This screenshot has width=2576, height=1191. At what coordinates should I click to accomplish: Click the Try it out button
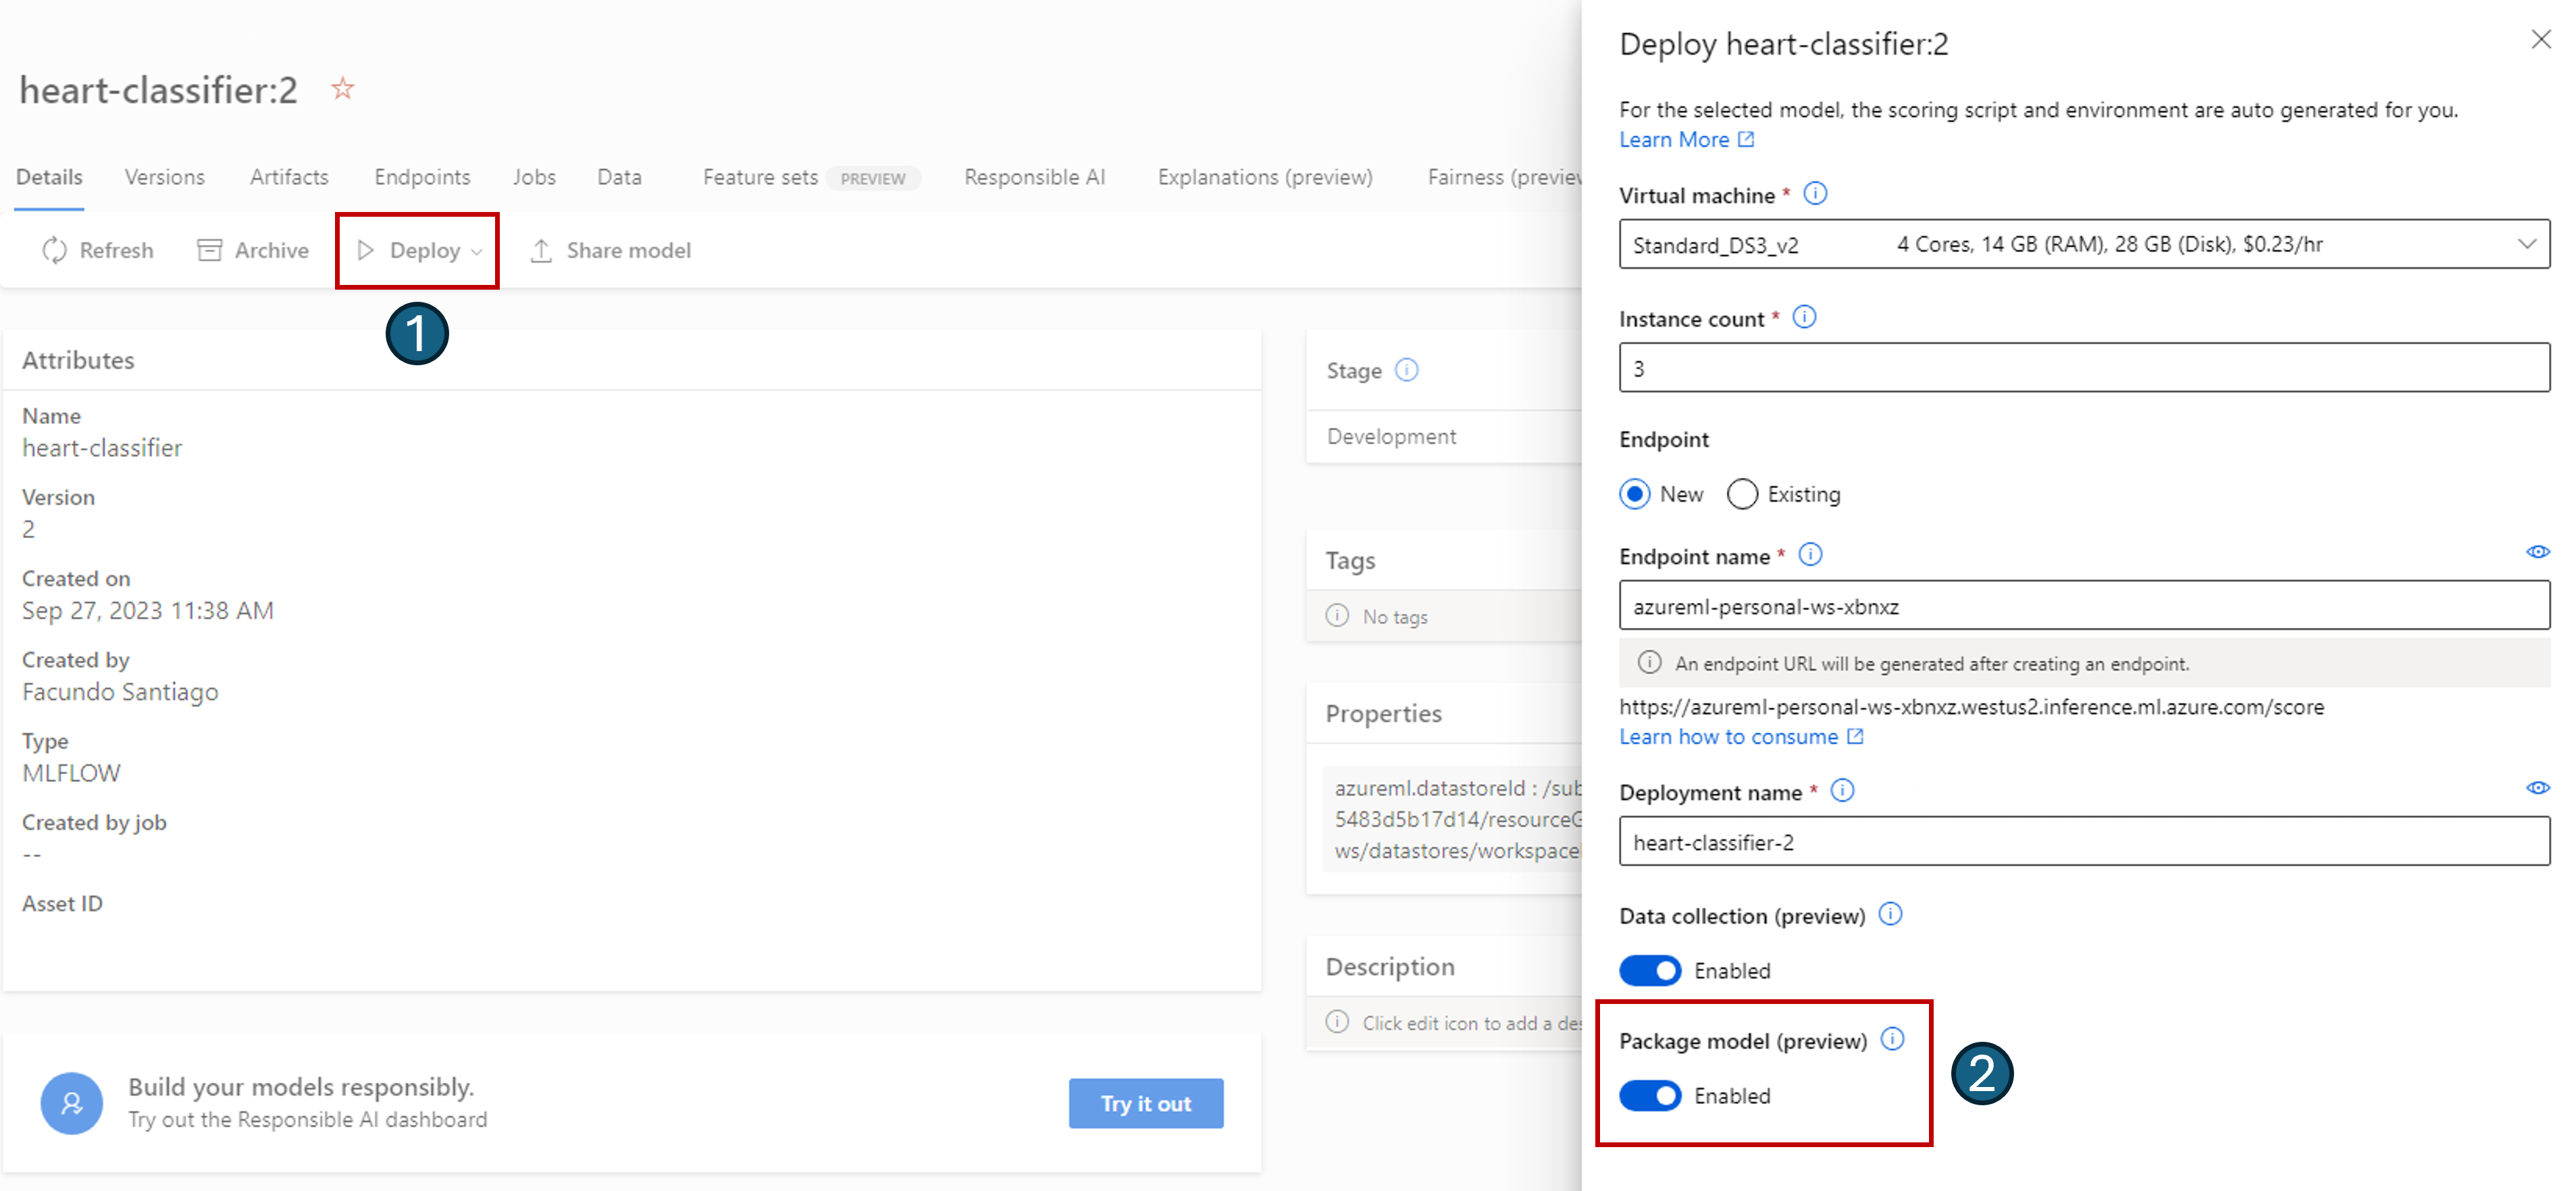tap(1145, 1103)
